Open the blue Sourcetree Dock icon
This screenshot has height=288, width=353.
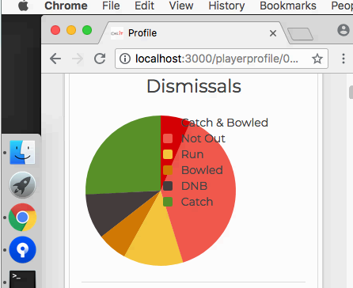[x=22, y=250]
